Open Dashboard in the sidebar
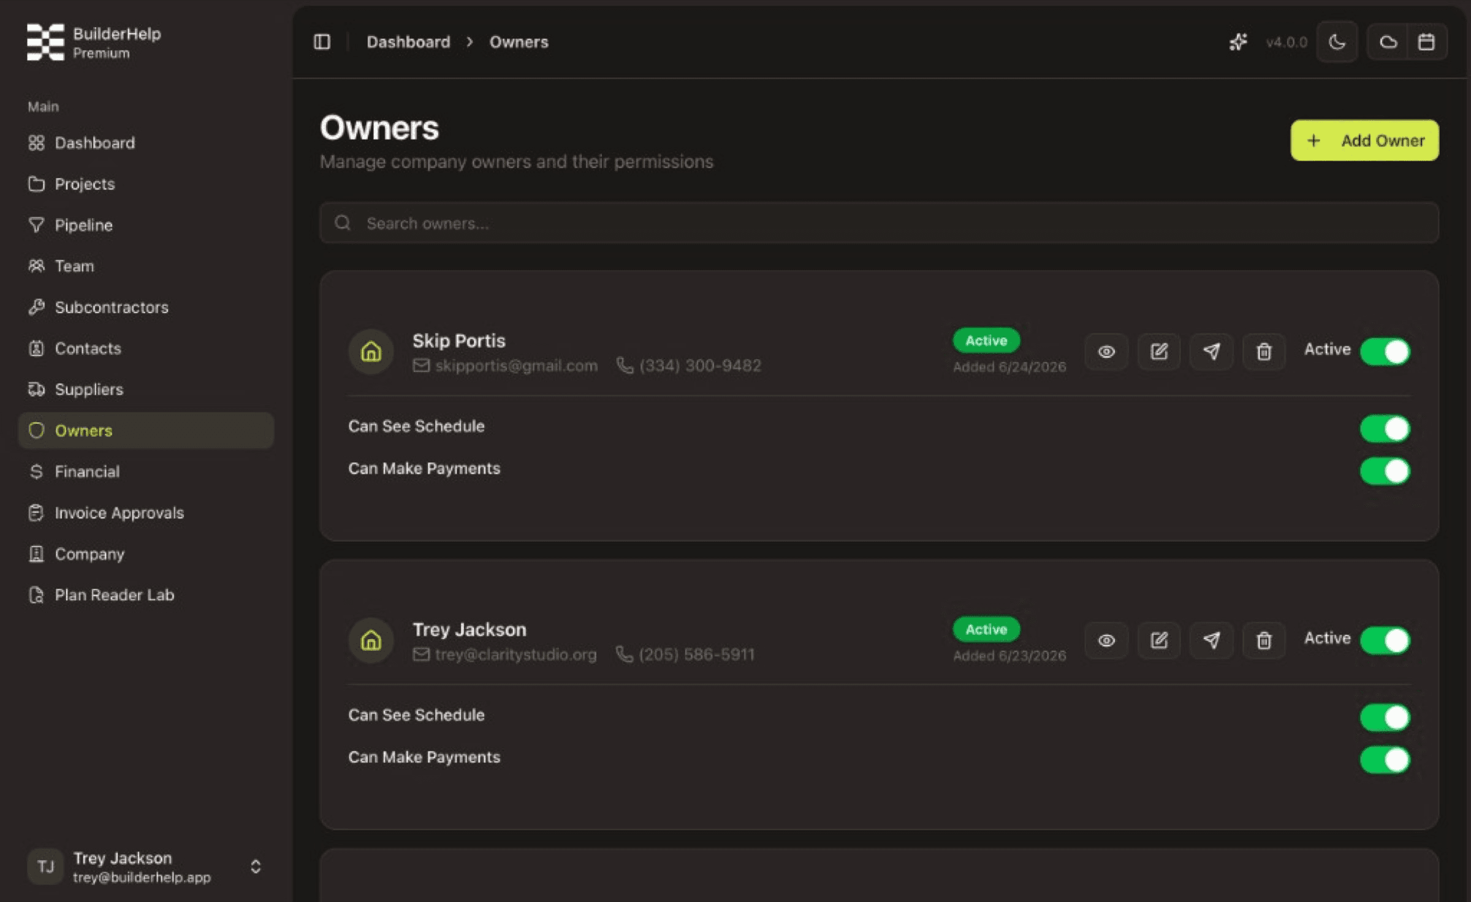 pyautogui.click(x=146, y=143)
